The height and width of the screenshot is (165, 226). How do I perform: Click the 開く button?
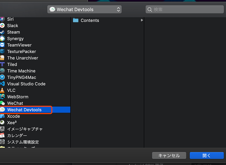207,155
